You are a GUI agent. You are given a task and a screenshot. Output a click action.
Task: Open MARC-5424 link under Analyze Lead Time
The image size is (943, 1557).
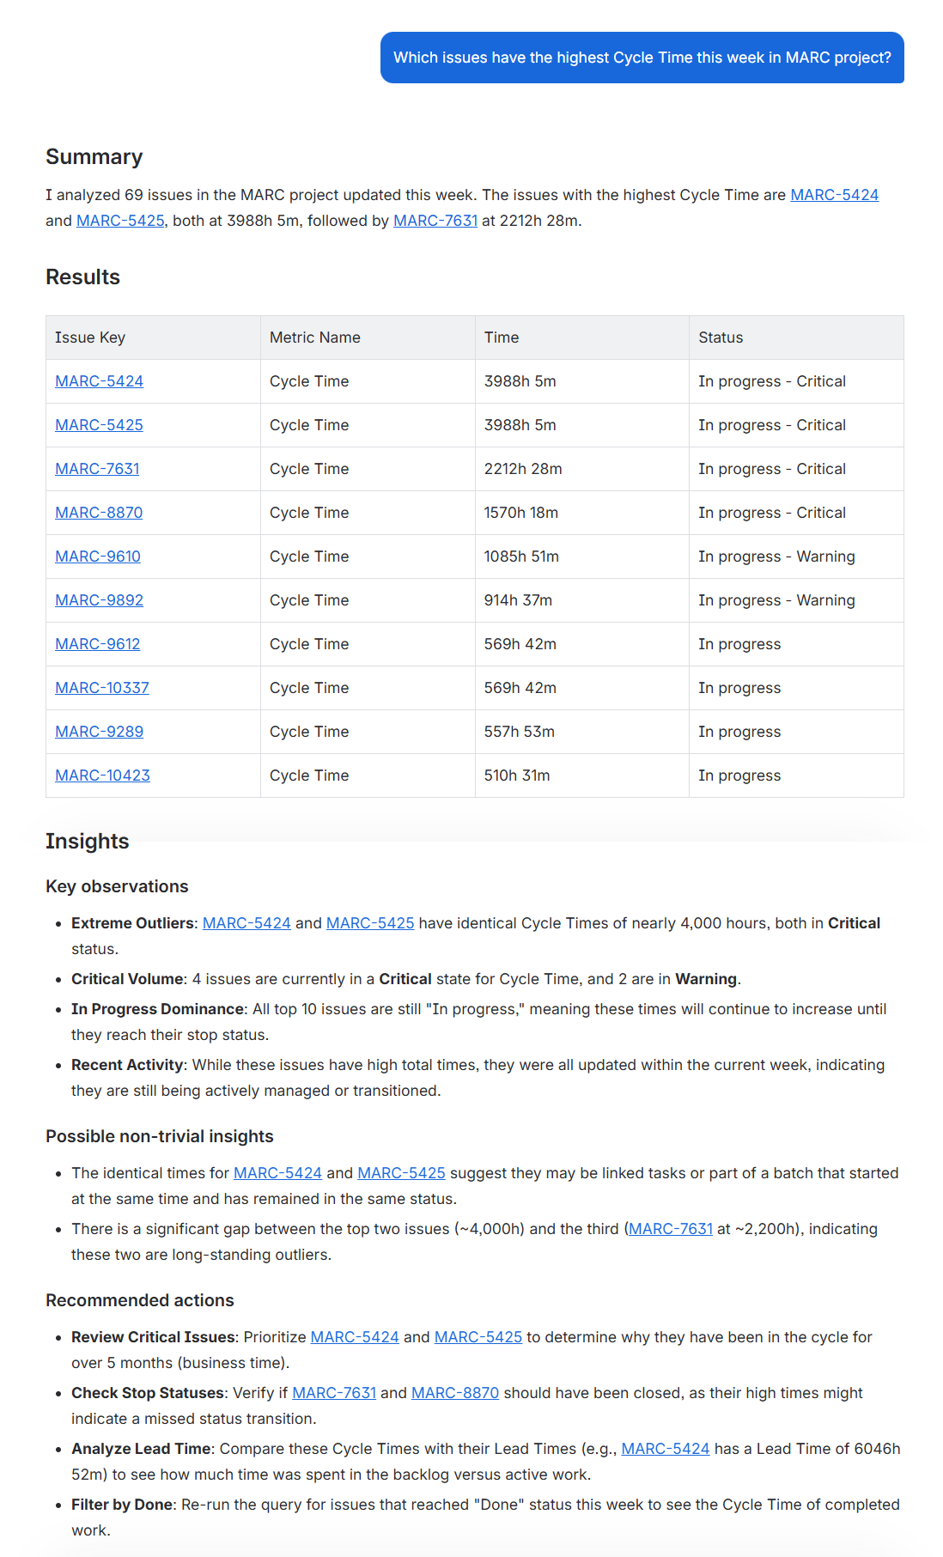666,1449
